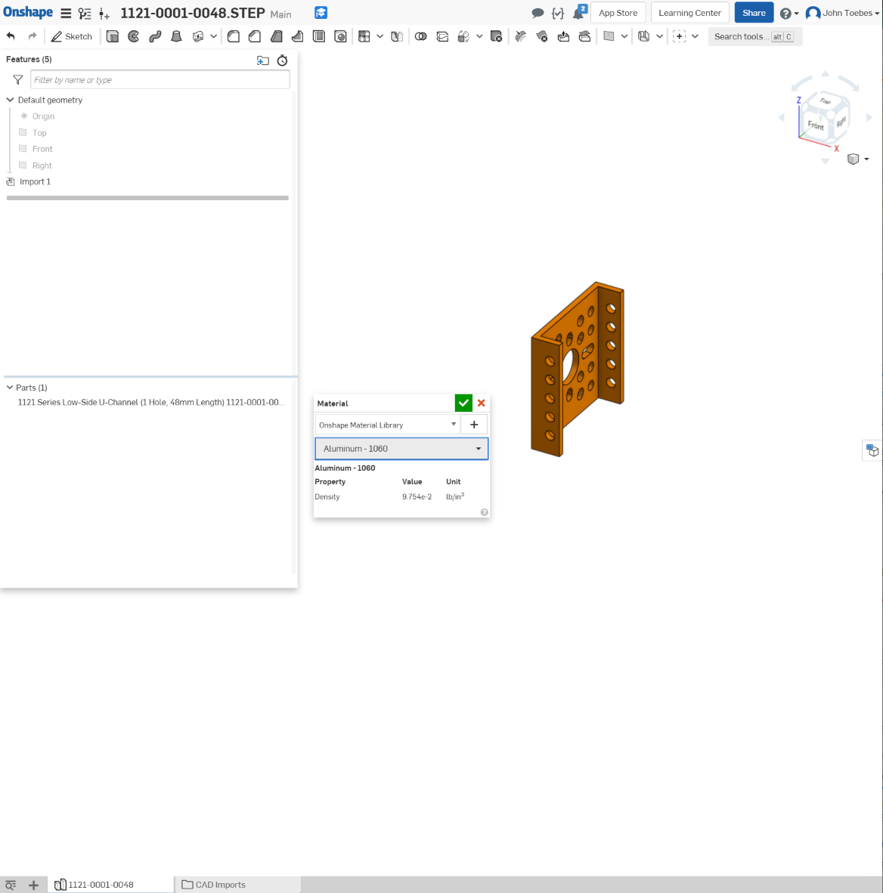Image resolution: width=883 pixels, height=893 pixels.
Task: Confirm Material dialog with green checkmark
Action: [463, 403]
